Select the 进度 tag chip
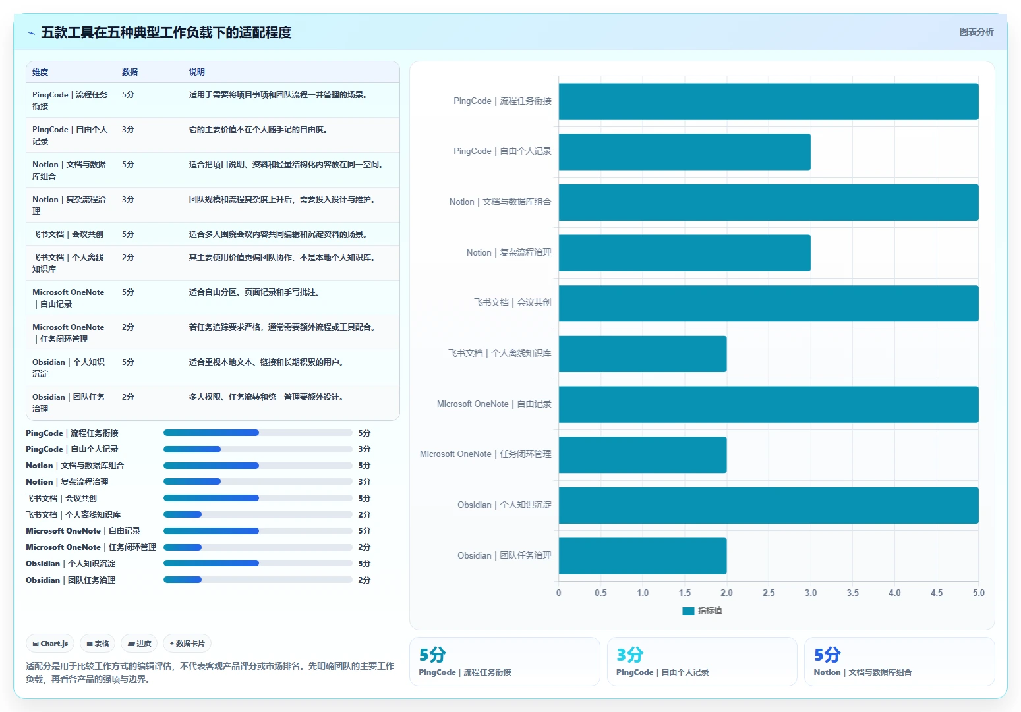Viewport: 1021px width, 712px height. pyautogui.click(x=140, y=644)
